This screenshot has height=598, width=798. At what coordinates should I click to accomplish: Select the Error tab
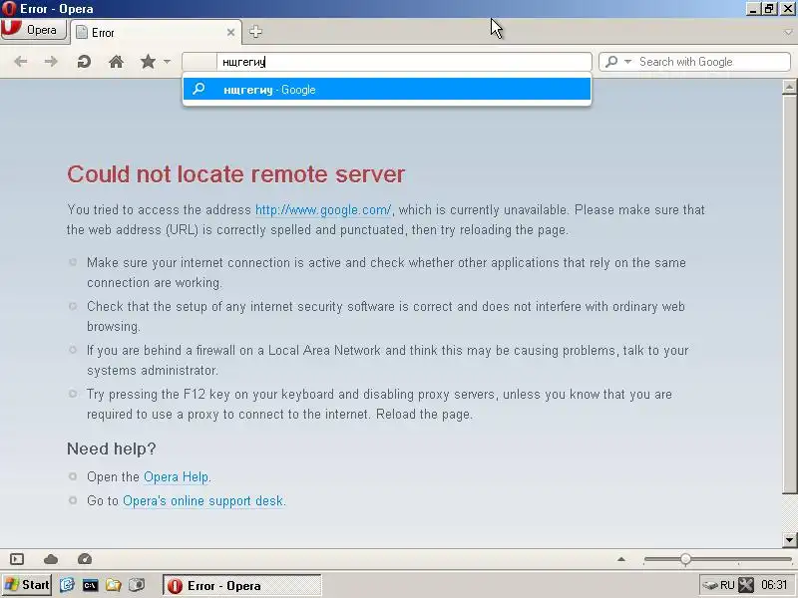[x=156, y=33]
